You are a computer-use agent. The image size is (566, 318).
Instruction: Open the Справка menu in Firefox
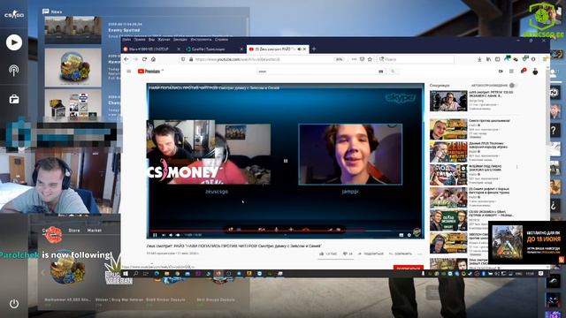click(222, 40)
